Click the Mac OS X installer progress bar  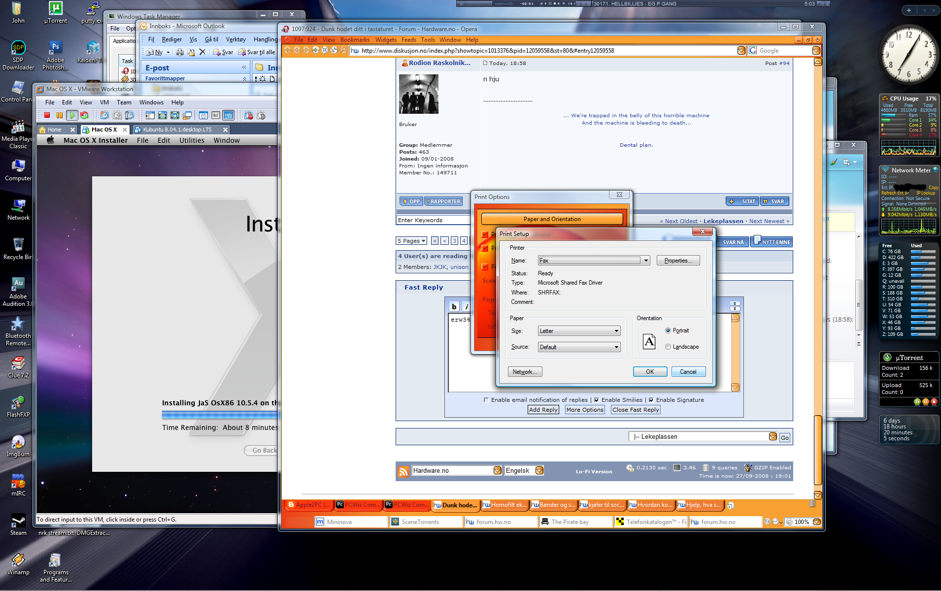220,415
